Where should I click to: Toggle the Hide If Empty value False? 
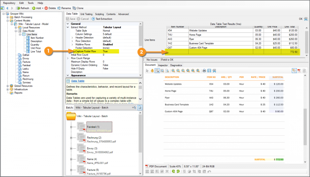(x=105, y=68)
